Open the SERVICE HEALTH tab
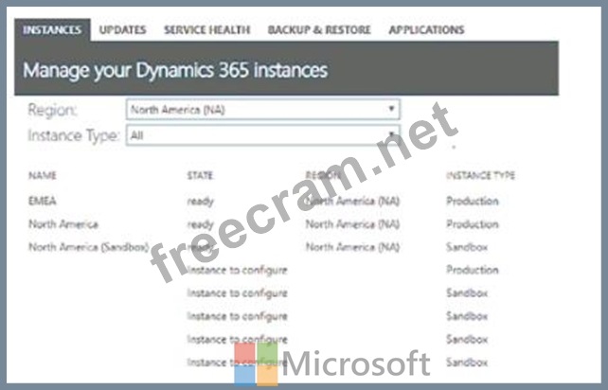This screenshot has height=390, width=608. point(206,30)
